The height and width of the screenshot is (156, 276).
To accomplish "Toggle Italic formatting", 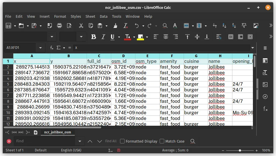I will pyautogui.click(x=103, y=37).
